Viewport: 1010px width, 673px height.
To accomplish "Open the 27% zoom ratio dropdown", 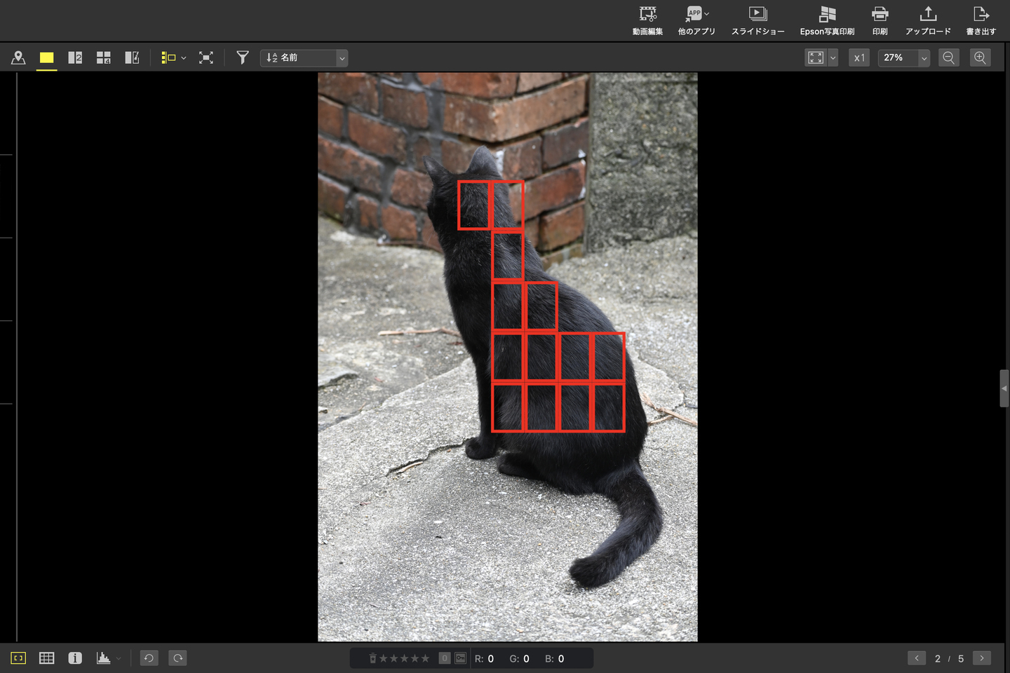I will pyautogui.click(x=924, y=58).
